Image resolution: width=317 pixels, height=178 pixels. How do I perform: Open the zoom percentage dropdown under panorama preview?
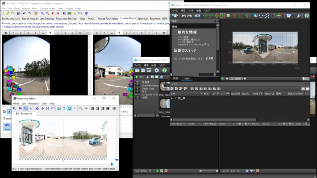[236, 79]
